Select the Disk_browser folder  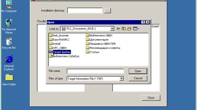pyautogui.click(x=59, y=35)
